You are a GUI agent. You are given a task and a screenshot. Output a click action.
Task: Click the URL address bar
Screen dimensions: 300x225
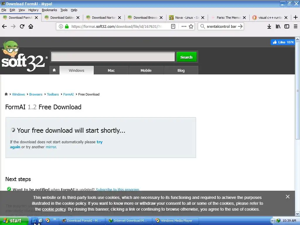116,26
